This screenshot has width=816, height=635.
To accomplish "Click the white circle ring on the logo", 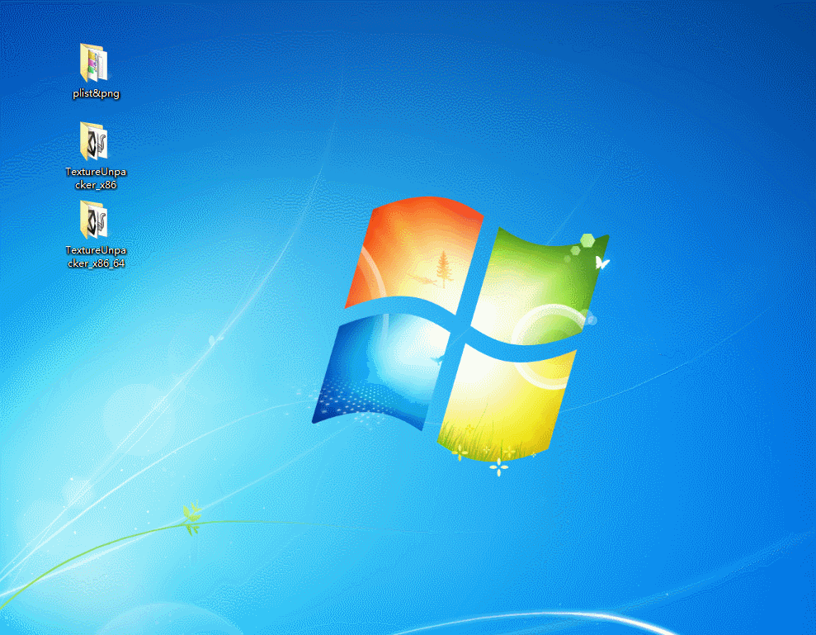I will tap(549, 339).
